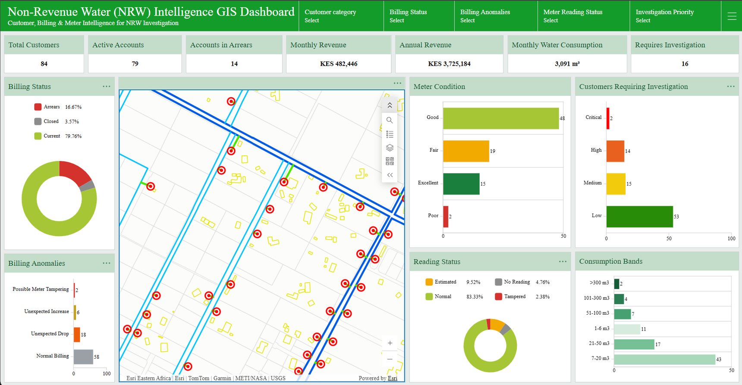Toggle Closed legend item in Billing Status

pyautogui.click(x=57, y=121)
